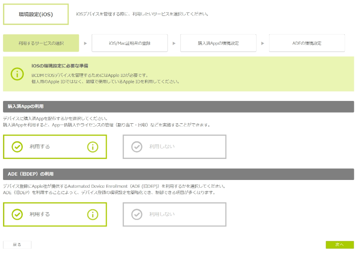The image size is (356, 253).
Task: Open the 利用するサービスの選択 step
Action: point(41,43)
